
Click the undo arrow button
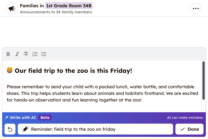(x=10, y=129)
